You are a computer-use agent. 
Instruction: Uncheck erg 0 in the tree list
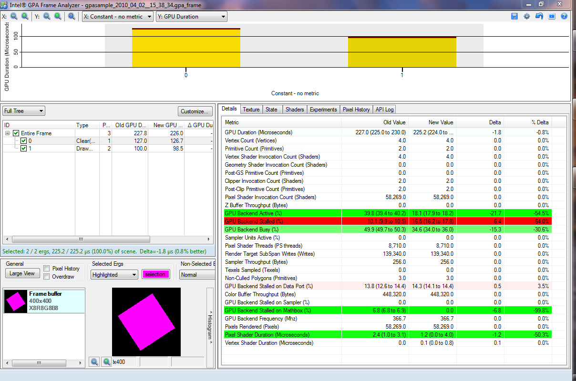click(24, 140)
